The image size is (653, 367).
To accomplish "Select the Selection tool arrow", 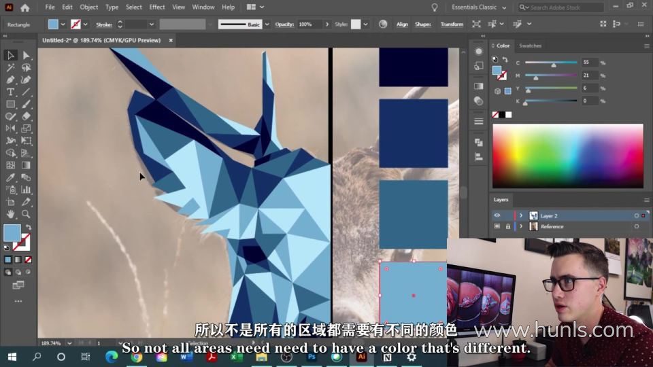I will click(x=10, y=55).
